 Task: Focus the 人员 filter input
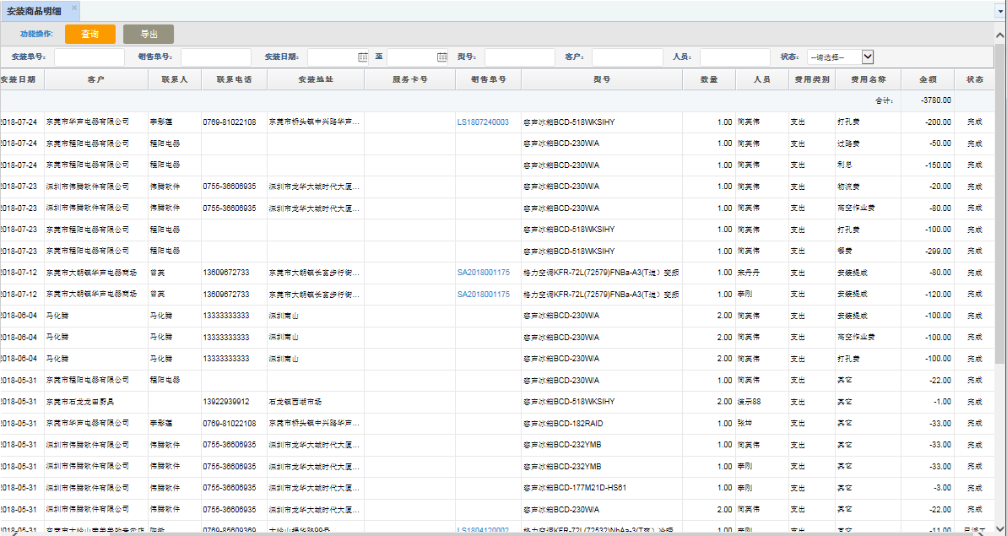(x=734, y=57)
